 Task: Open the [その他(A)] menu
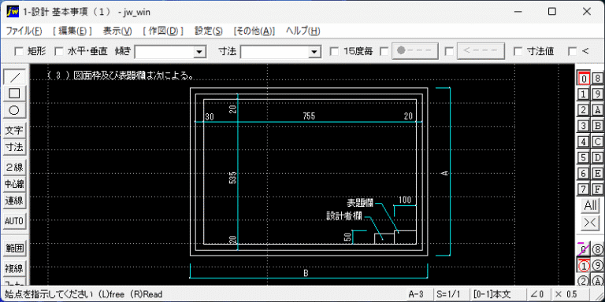254,31
